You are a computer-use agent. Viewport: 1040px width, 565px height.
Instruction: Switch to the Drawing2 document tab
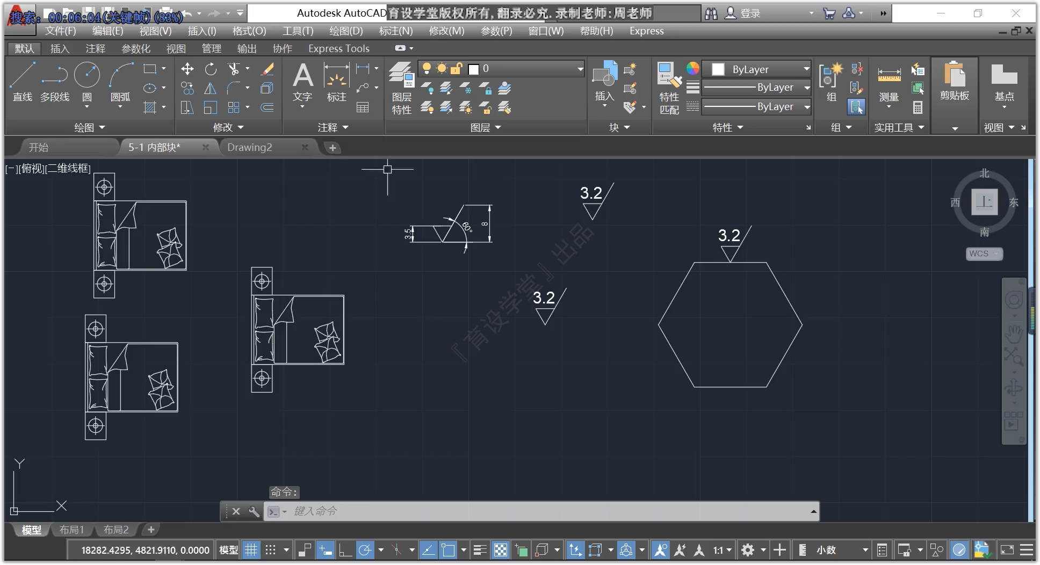click(250, 147)
